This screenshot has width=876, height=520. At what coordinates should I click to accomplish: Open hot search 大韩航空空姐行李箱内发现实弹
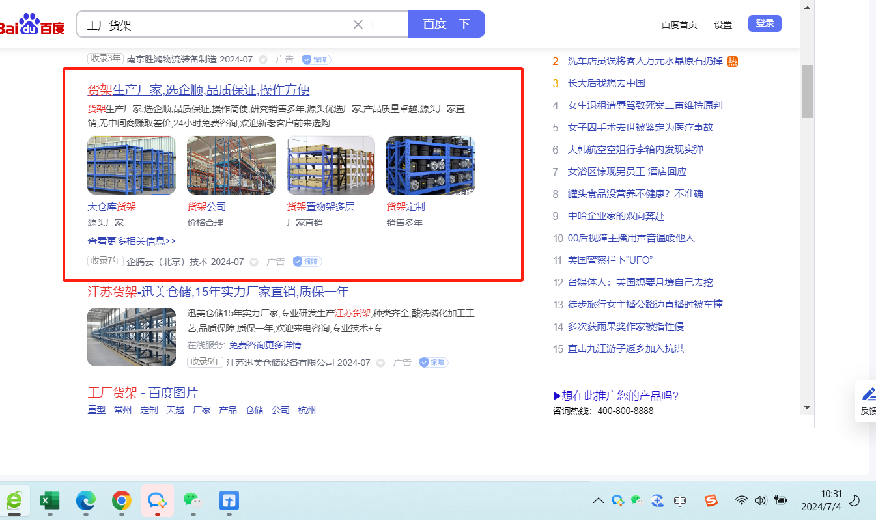[636, 150]
